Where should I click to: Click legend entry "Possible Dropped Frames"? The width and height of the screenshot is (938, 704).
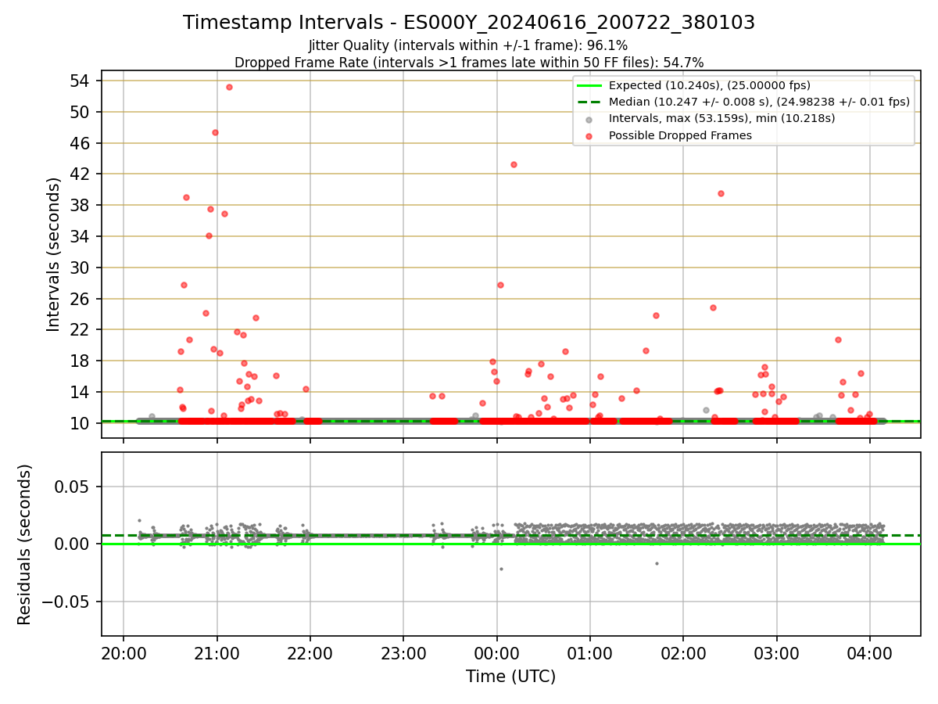coord(680,135)
